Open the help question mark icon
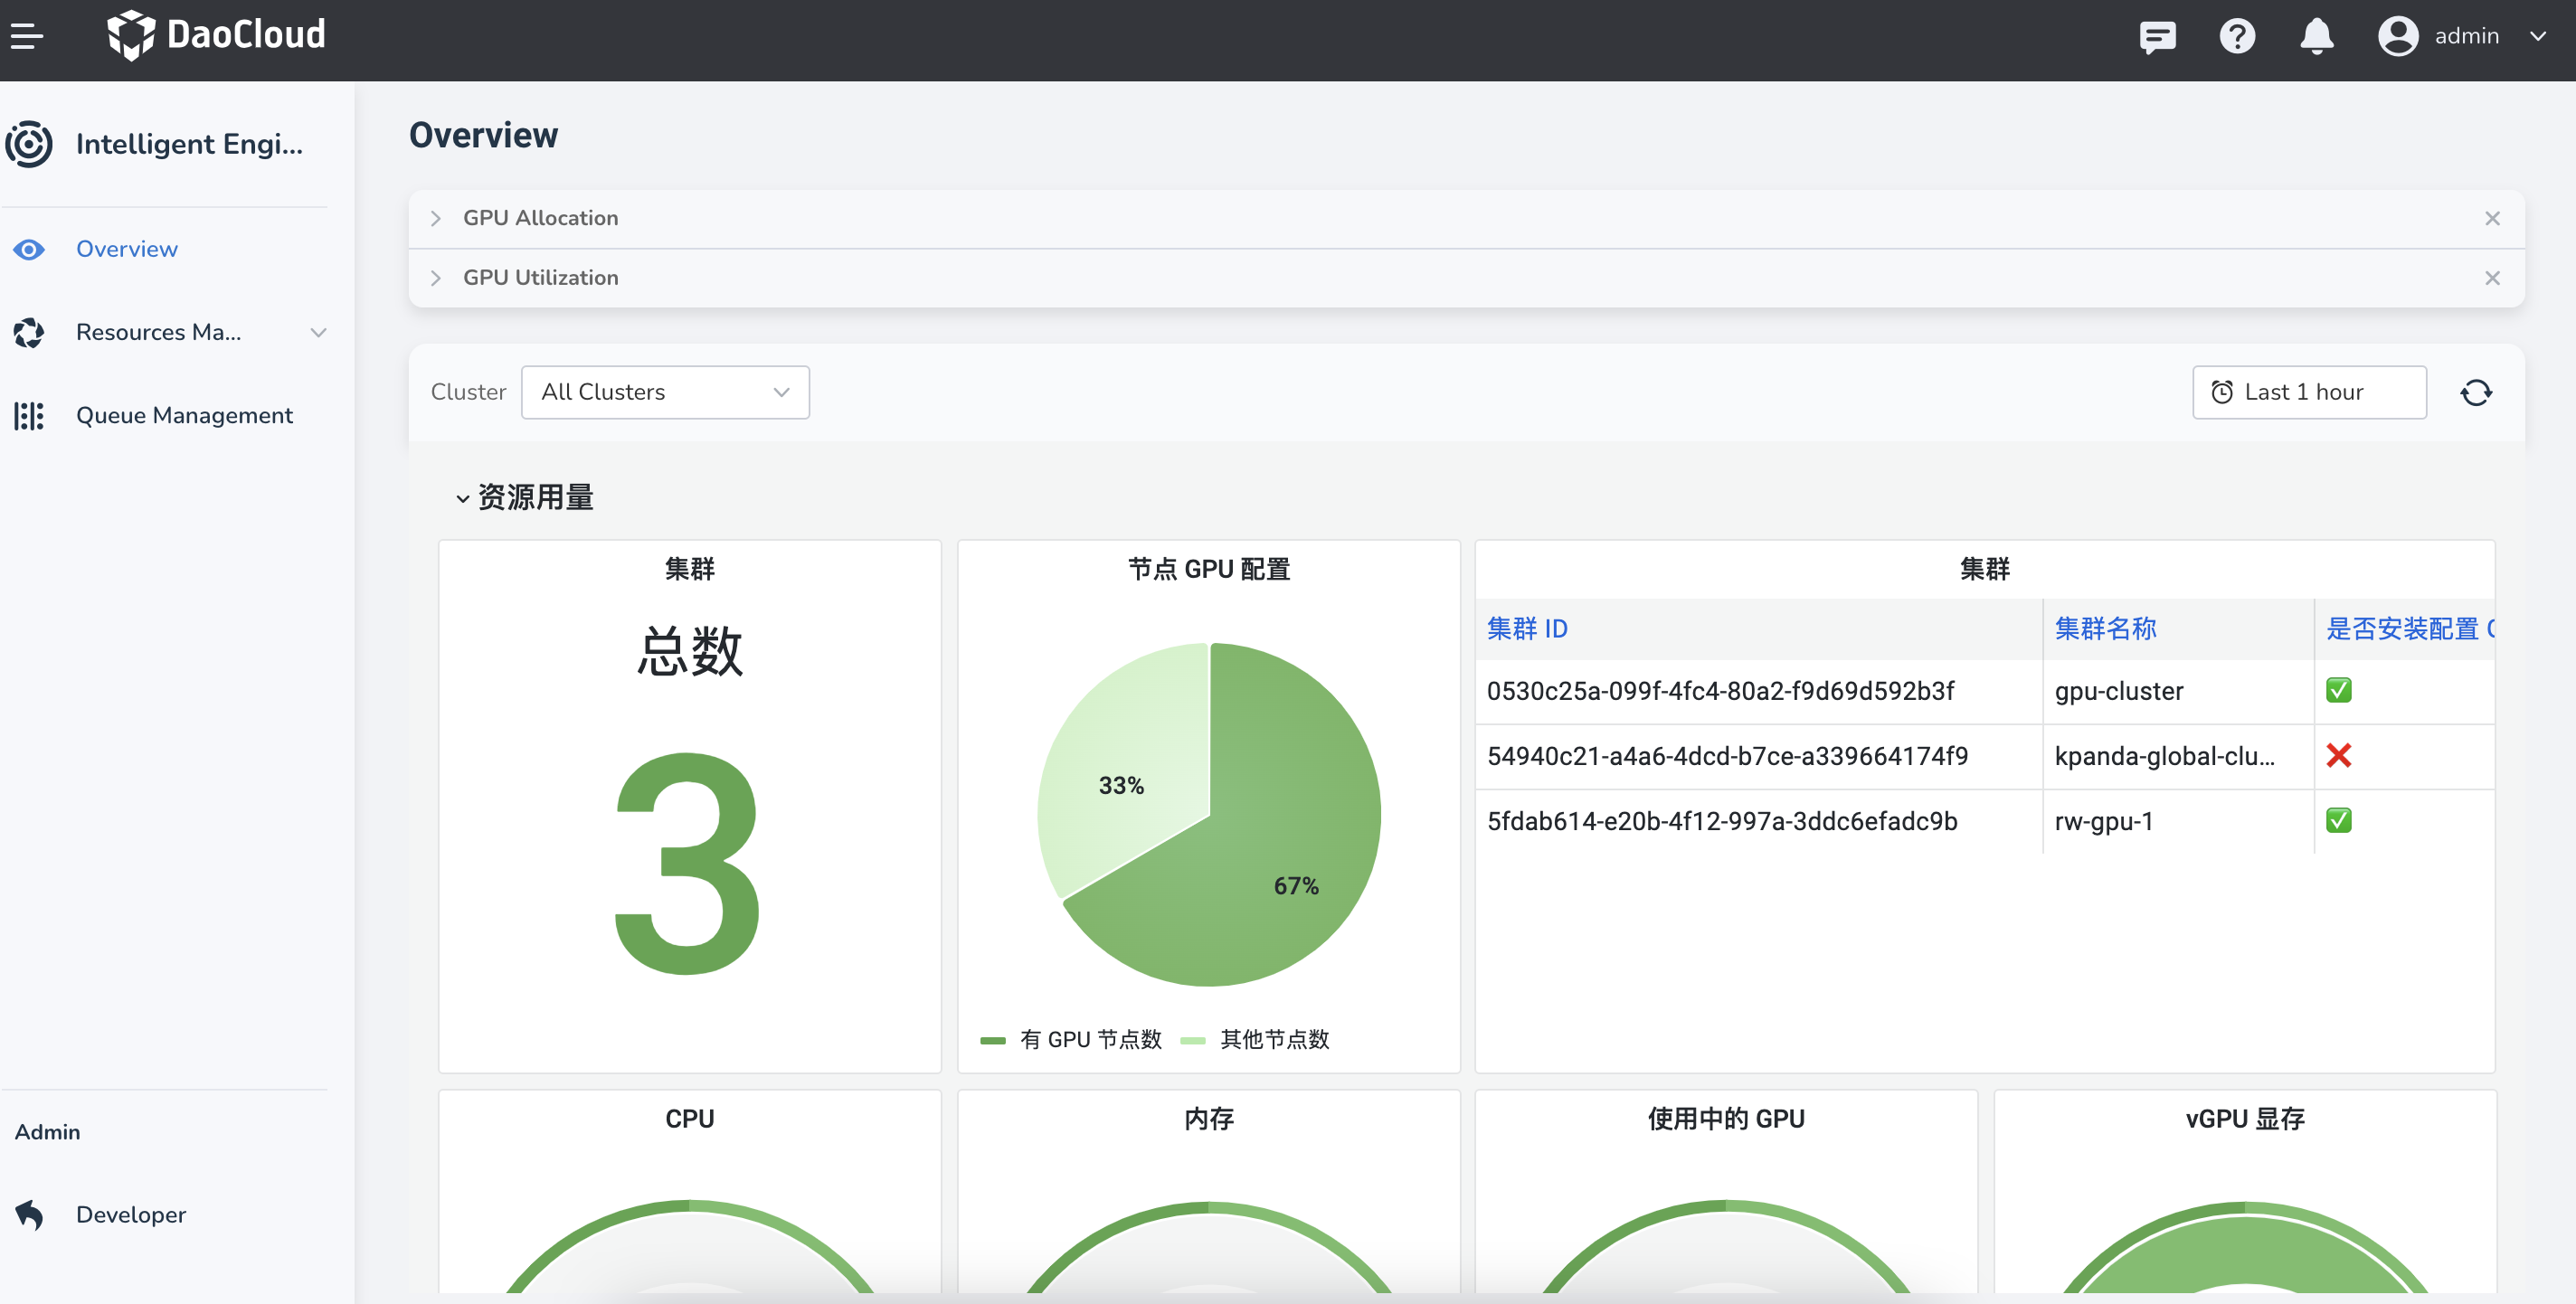Image resolution: width=2576 pixels, height=1304 pixels. (x=2237, y=36)
